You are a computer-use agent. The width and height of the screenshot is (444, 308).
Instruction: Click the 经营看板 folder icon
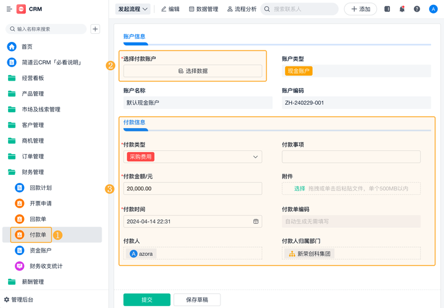click(12, 78)
